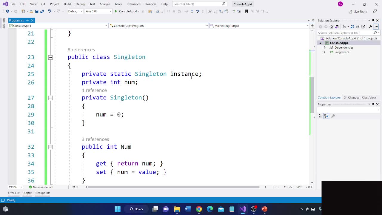Open the Extensions menu
Screen dimensions: 382x215
click(x=133, y=4)
